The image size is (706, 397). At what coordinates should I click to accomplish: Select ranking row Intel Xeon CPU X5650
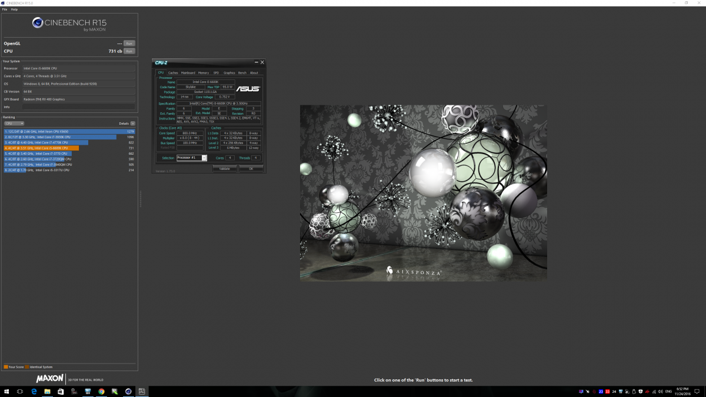coord(69,131)
